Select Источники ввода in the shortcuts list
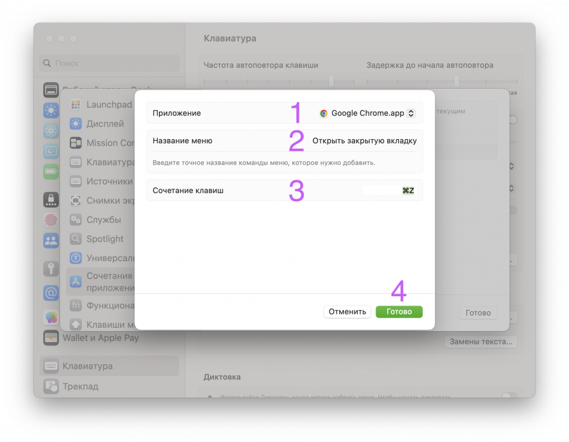The image size is (569, 442). click(102, 181)
